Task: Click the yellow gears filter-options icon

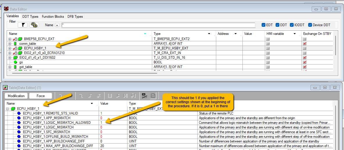Action: click(x=34, y=25)
